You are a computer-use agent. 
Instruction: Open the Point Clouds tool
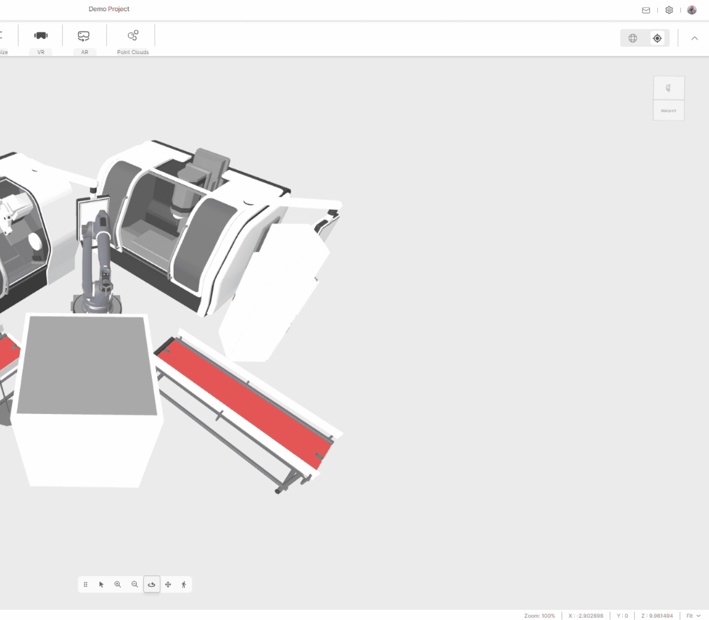tap(133, 36)
